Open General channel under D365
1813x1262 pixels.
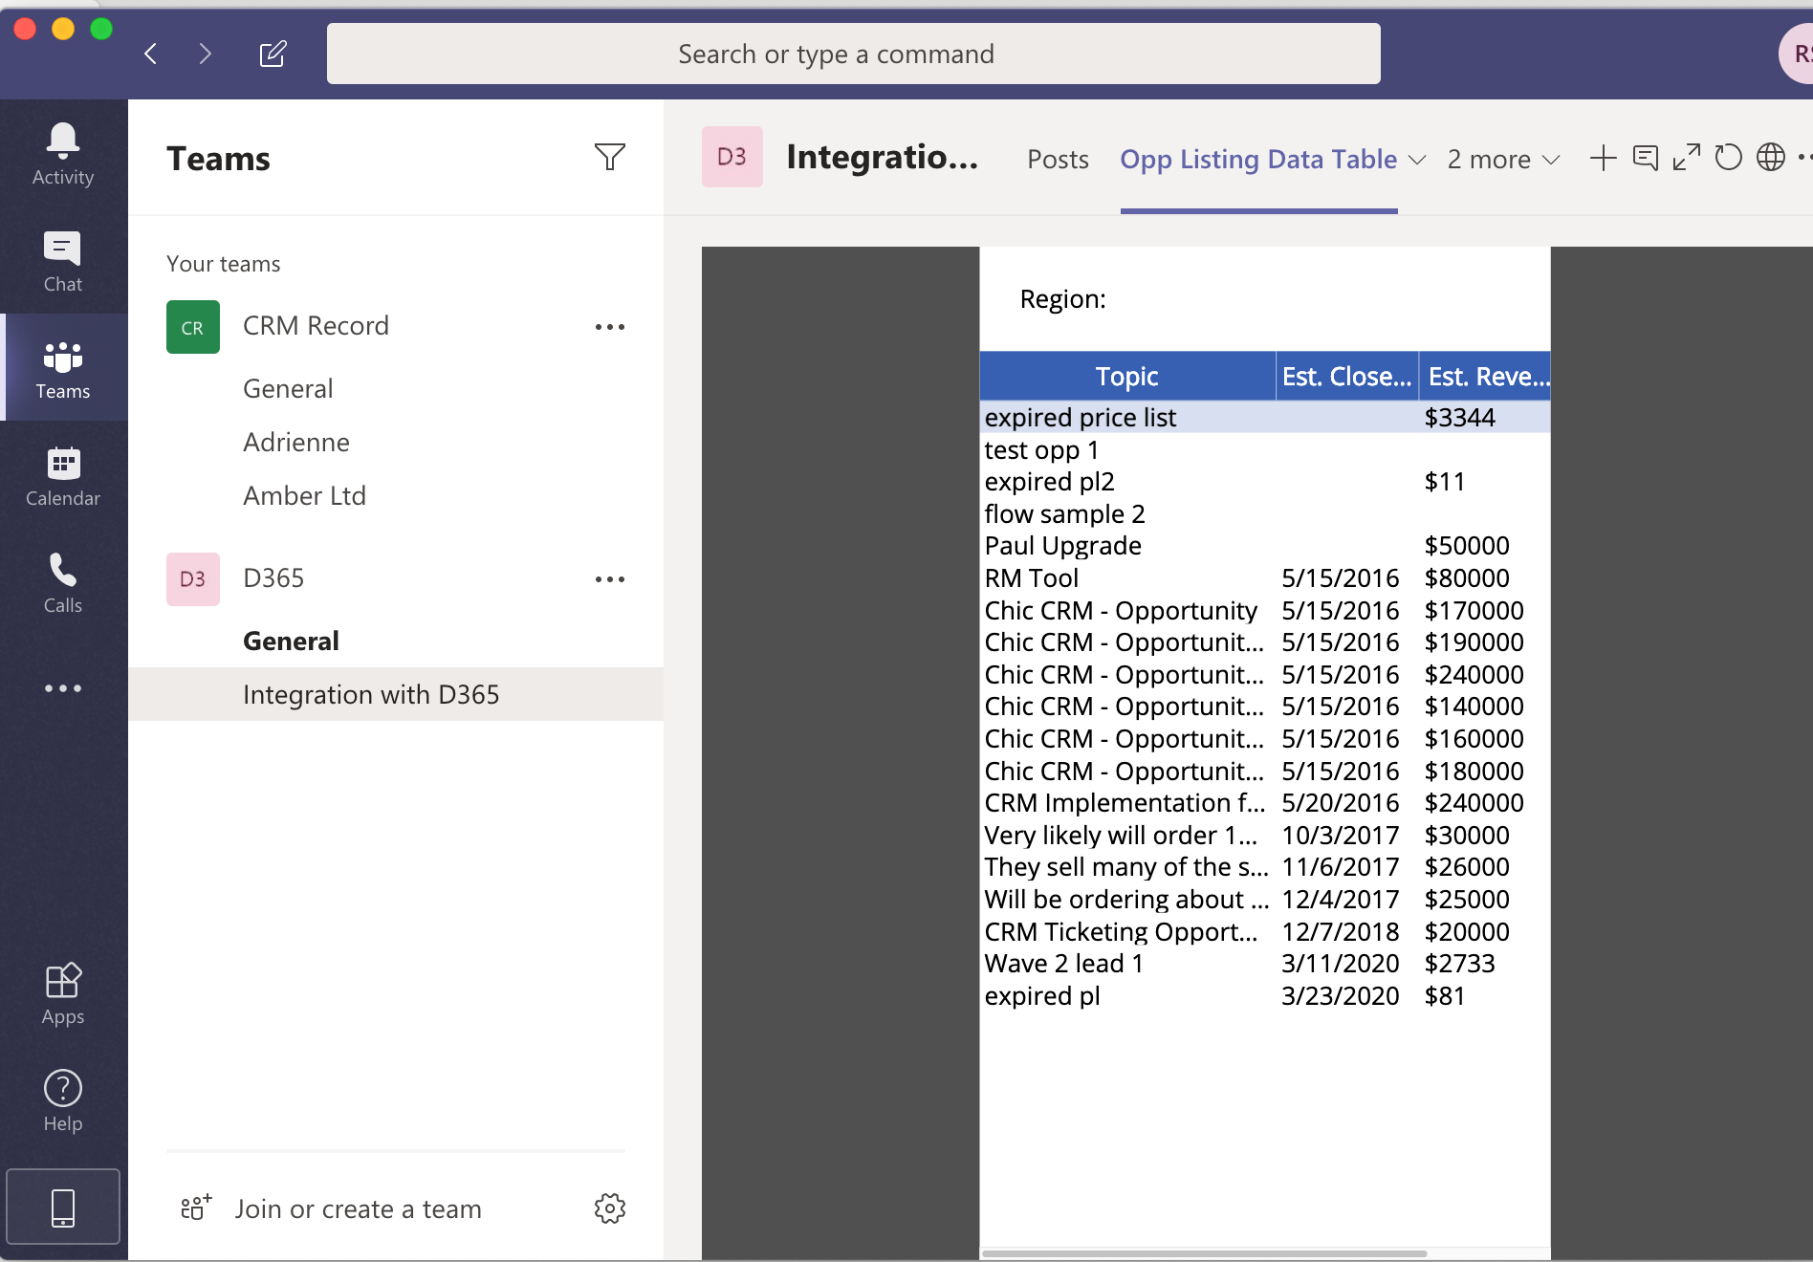(x=291, y=642)
